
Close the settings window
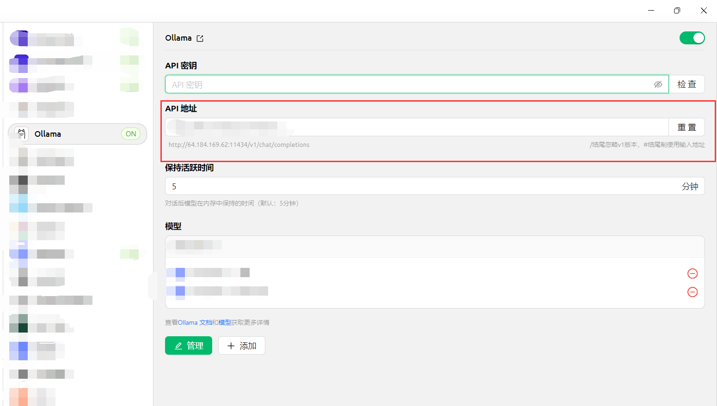coord(704,10)
